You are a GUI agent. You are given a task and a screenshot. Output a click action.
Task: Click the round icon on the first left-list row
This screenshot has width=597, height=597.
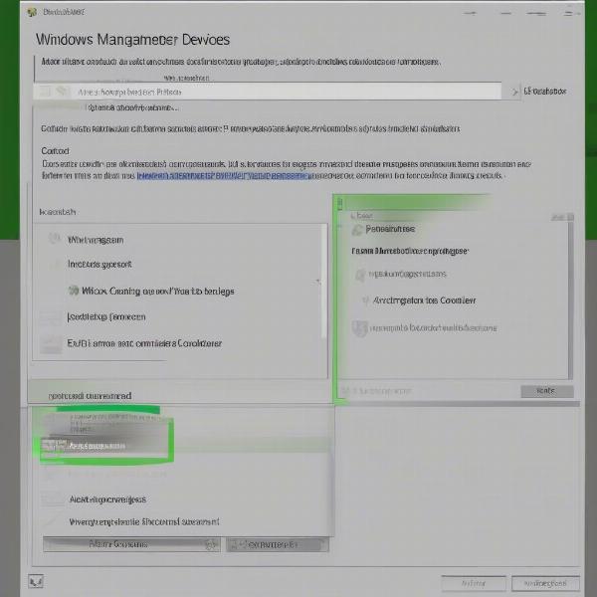coord(55,239)
